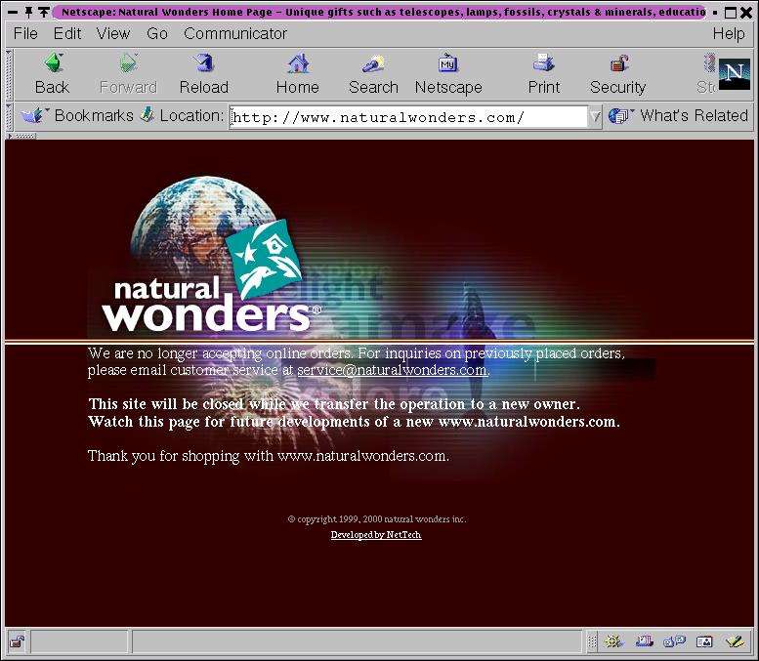Image resolution: width=759 pixels, height=661 pixels.
Task: Click the service@naturalwonders.com email link
Action: (392, 370)
